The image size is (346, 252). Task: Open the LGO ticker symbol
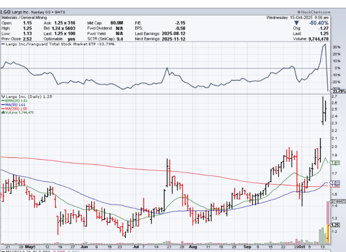6,12
